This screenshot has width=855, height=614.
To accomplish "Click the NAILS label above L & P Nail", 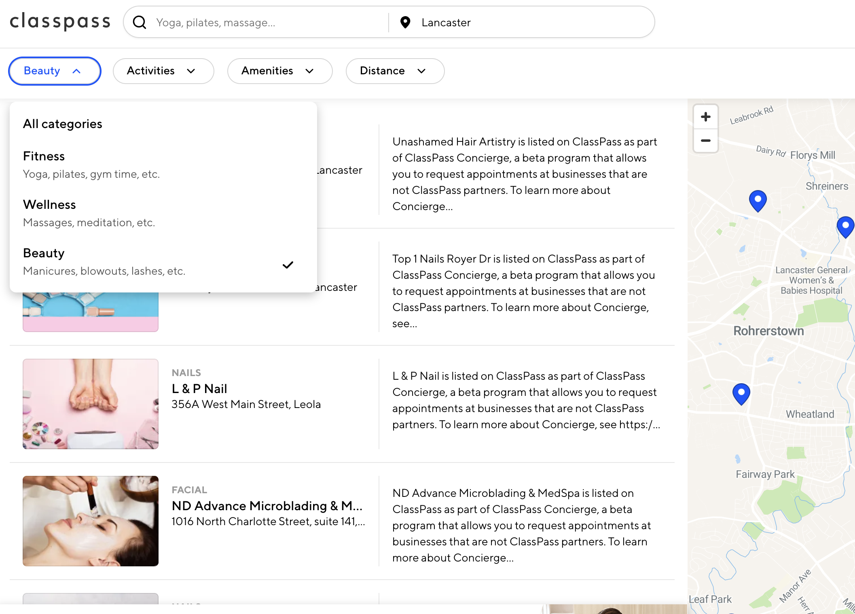I will pos(186,372).
